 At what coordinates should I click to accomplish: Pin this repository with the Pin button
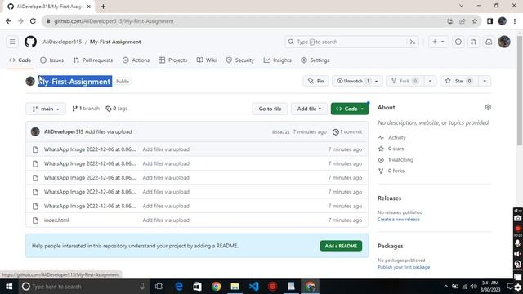(x=316, y=81)
